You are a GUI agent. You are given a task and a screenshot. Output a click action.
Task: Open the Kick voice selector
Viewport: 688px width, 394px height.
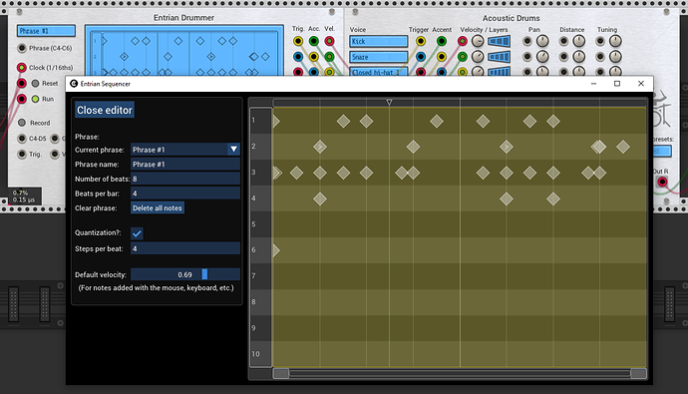coord(378,41)
